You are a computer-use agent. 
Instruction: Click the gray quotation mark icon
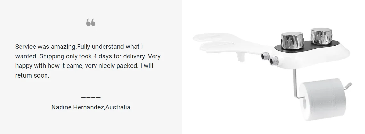pyautogui.click(x=91, y=22)
